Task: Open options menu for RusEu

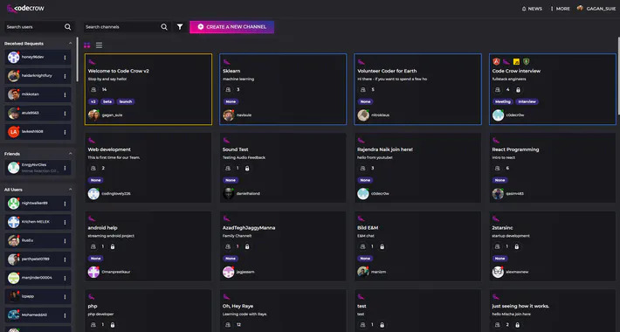Action: 65,240
